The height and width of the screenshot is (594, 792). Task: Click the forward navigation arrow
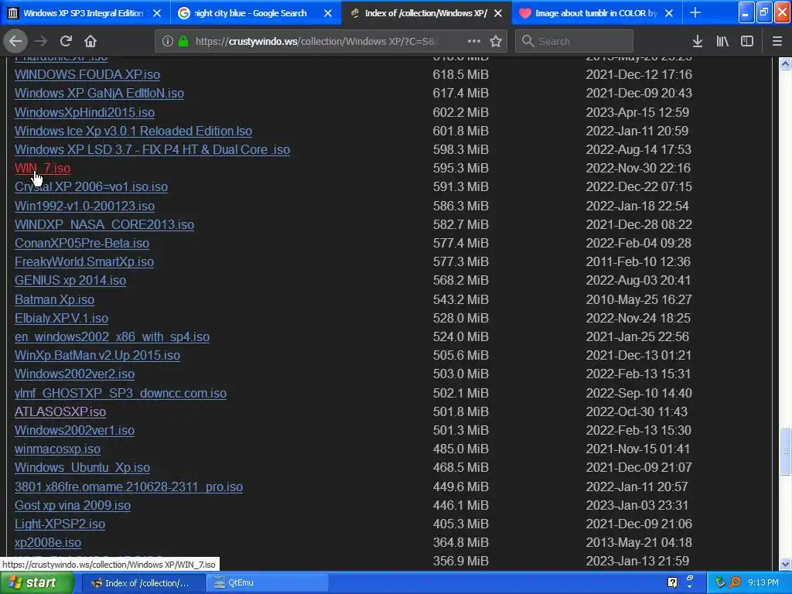(41, 41)
